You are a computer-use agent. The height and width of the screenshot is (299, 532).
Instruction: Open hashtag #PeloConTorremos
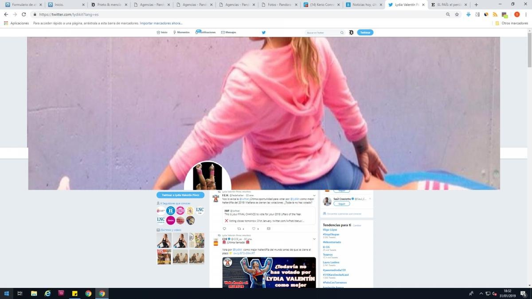coord(335,282)
